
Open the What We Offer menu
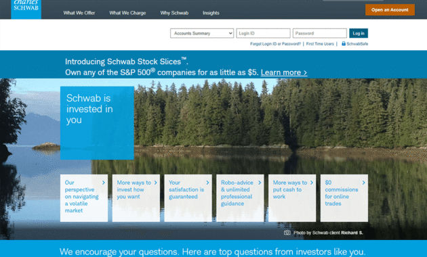tap(79, 13)
